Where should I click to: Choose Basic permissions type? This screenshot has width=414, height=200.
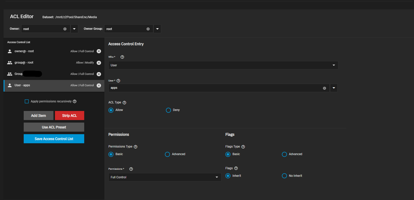tap(111, 154)
